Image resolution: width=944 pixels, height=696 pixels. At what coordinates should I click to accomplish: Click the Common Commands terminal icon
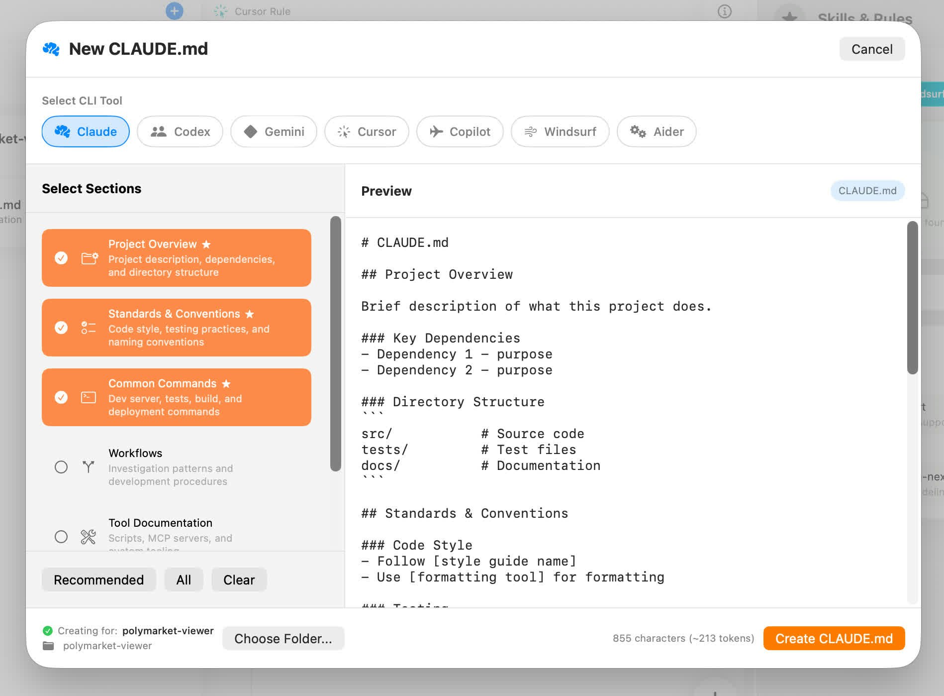click(89, 397)
